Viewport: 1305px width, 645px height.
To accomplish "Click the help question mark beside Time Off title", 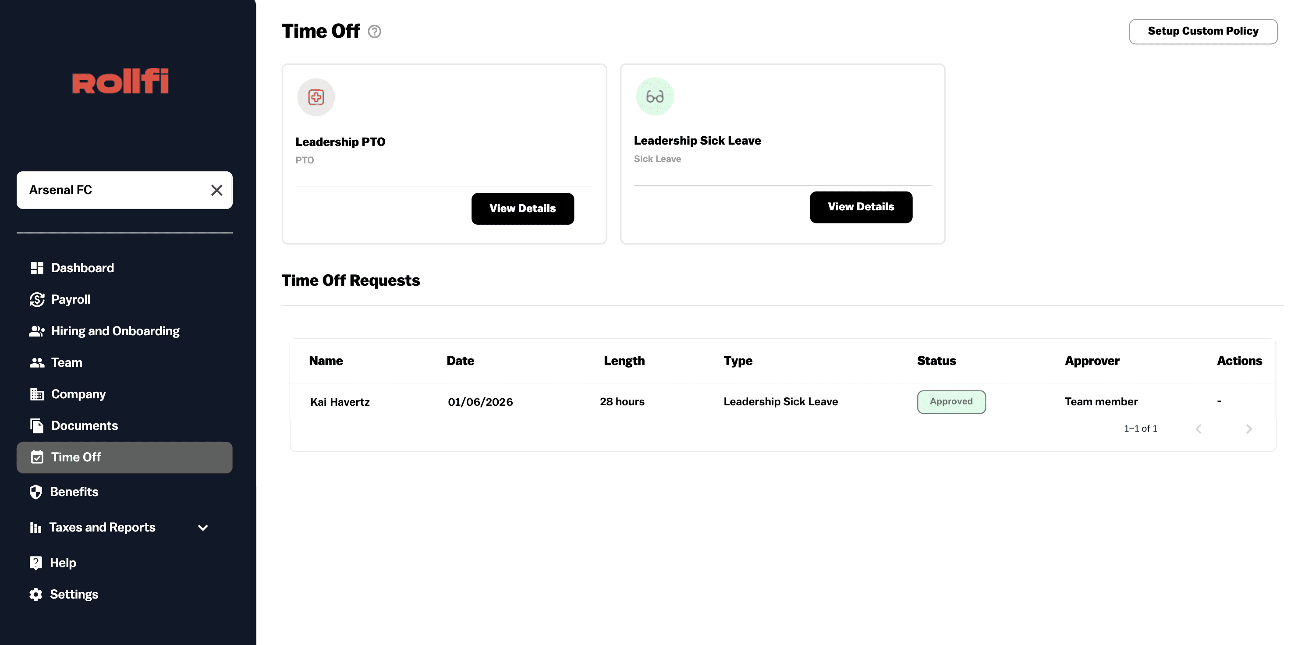I will tap(374, 32).
